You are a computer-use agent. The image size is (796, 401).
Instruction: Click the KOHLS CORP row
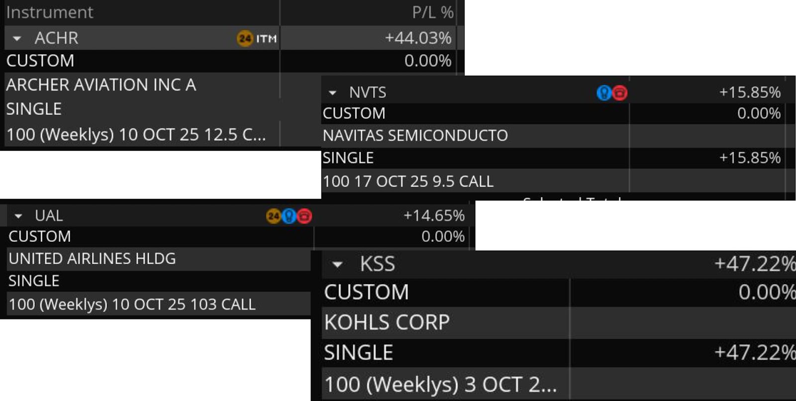(x=387, y=322)
